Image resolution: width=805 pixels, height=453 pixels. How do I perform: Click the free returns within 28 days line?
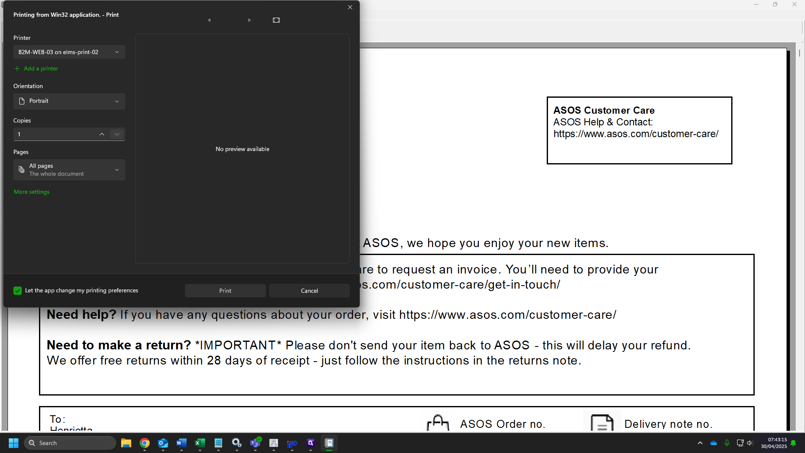coord(314,361)
